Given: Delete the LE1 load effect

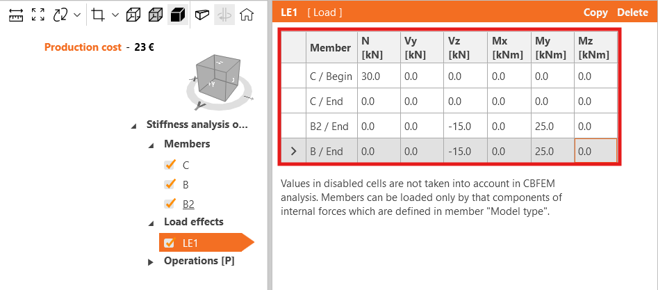Looking at the screenshot, I should (632, 13).
